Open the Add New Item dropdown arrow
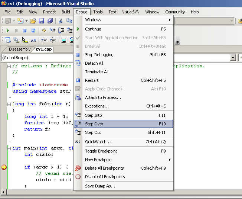This screenshot has height=199, width=242. 26,21
